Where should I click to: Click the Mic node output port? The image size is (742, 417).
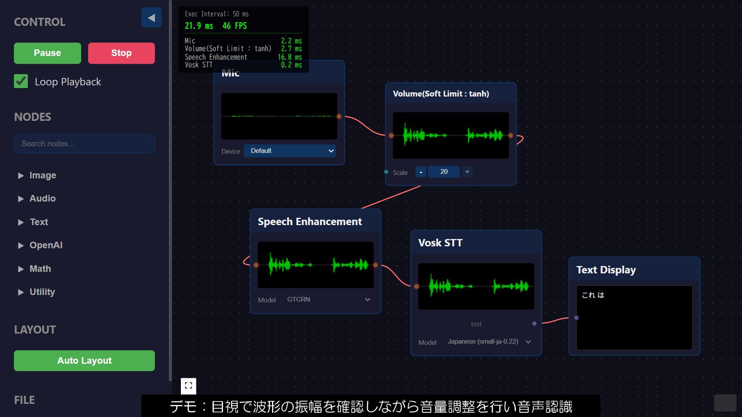click(x=339, y=116)
